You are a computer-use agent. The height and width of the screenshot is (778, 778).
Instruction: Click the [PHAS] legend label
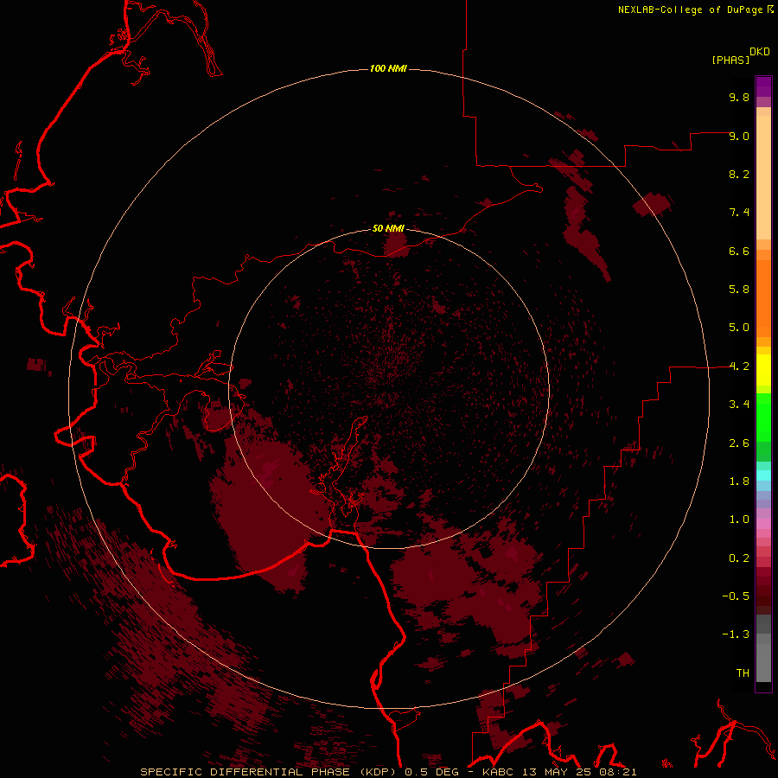click(x=730, y=60)
